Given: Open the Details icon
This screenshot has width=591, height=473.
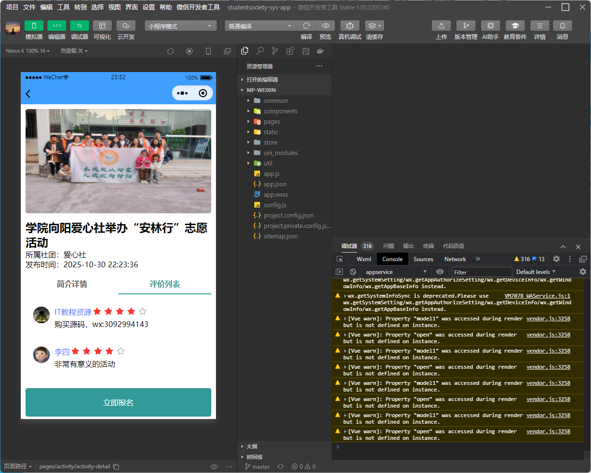Looking at the screenshot, I should point(540,26).
